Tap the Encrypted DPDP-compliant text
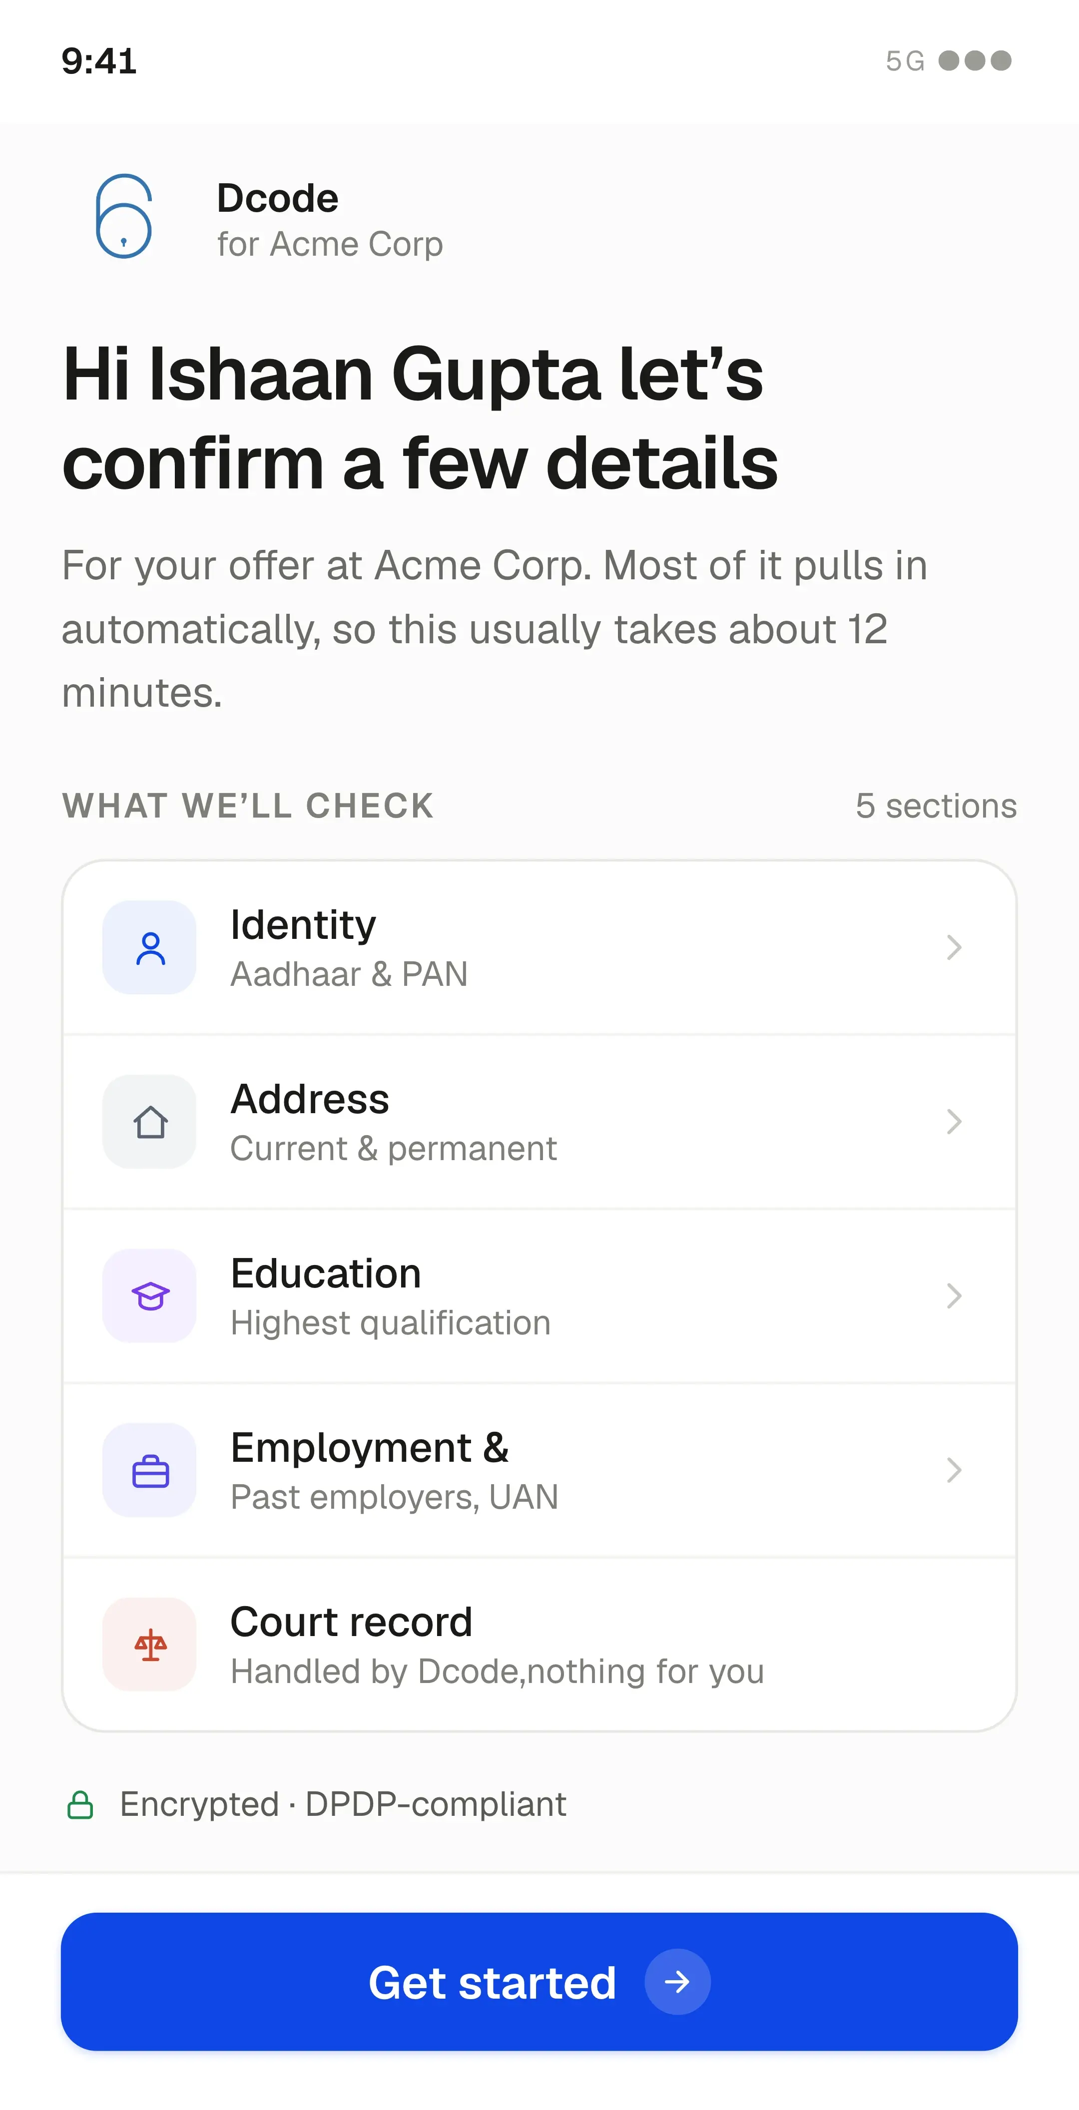The image size is (1079, 2110). point(343,1804)
